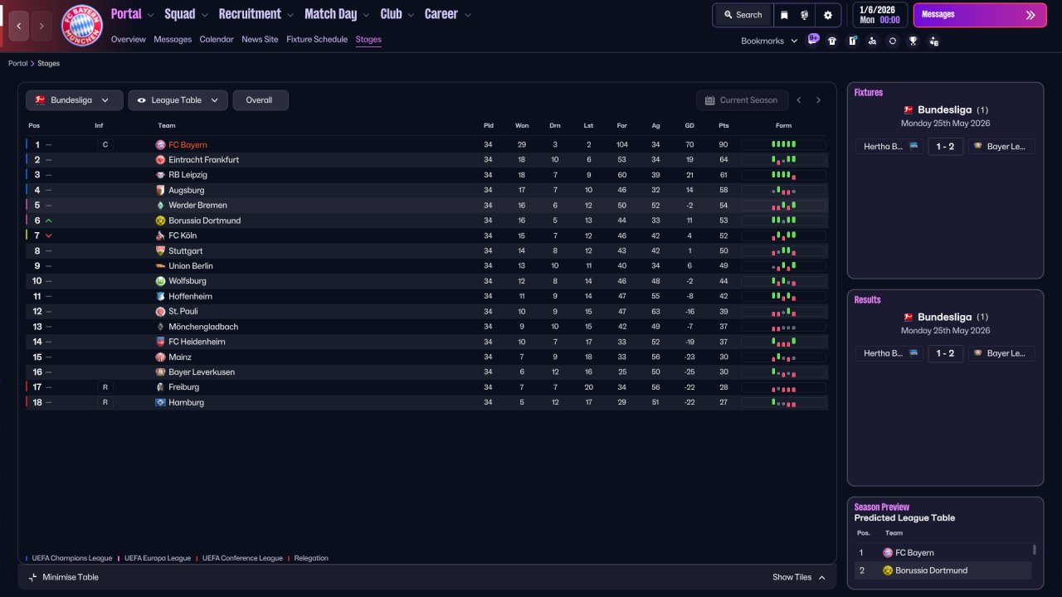The image size is (1062, 597).
Task: Select the Stages tab
Action: coord(368,39)
